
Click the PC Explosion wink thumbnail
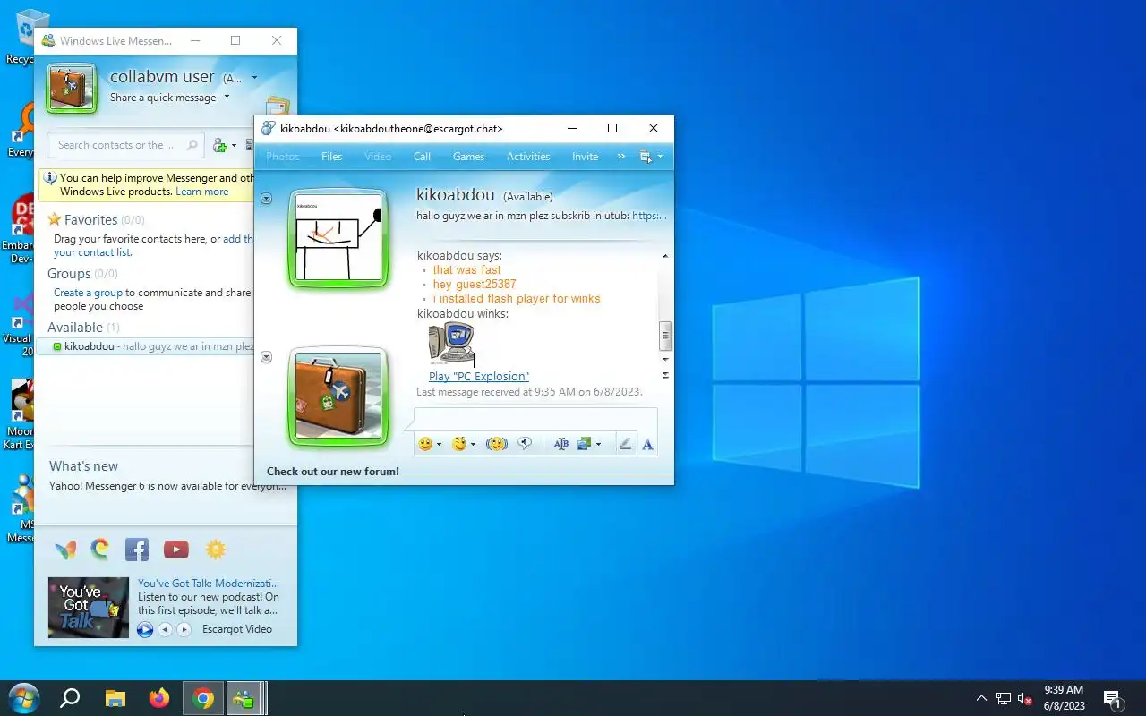(x=451, y=344)
